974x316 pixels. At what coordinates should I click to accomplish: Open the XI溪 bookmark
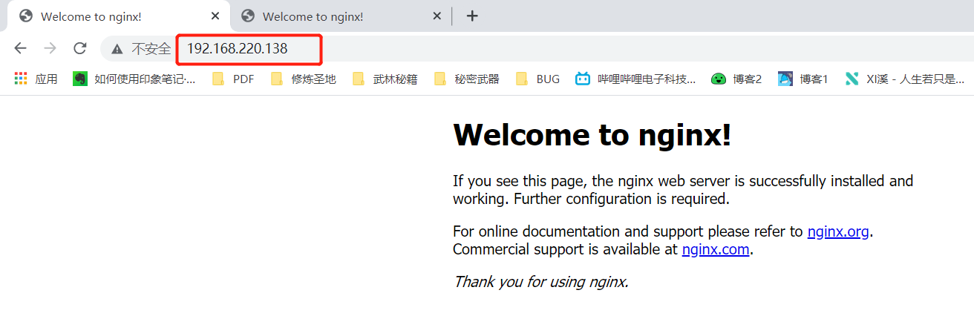[x=905, y=79]
